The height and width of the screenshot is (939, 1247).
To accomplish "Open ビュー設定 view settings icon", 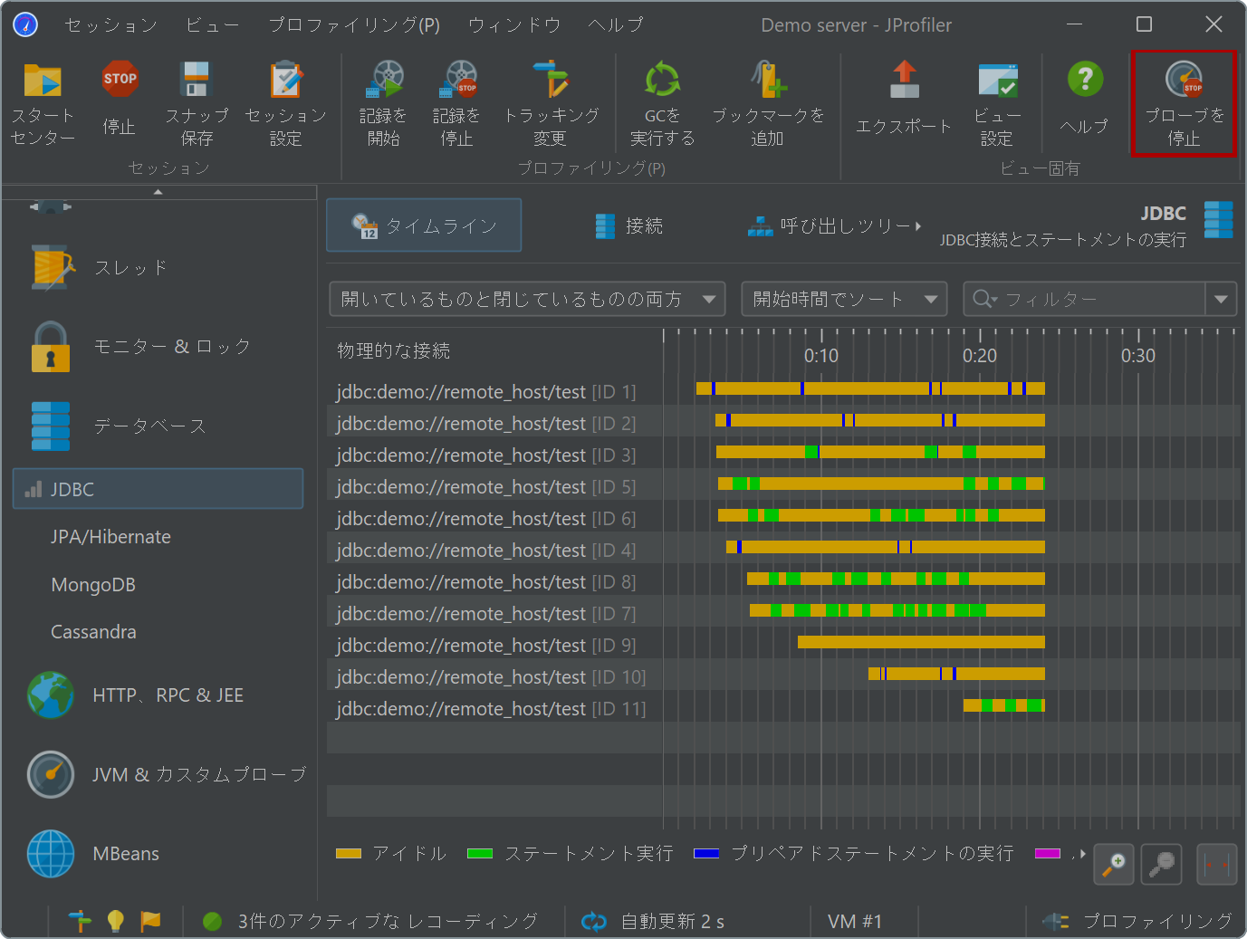I will 997,80.
